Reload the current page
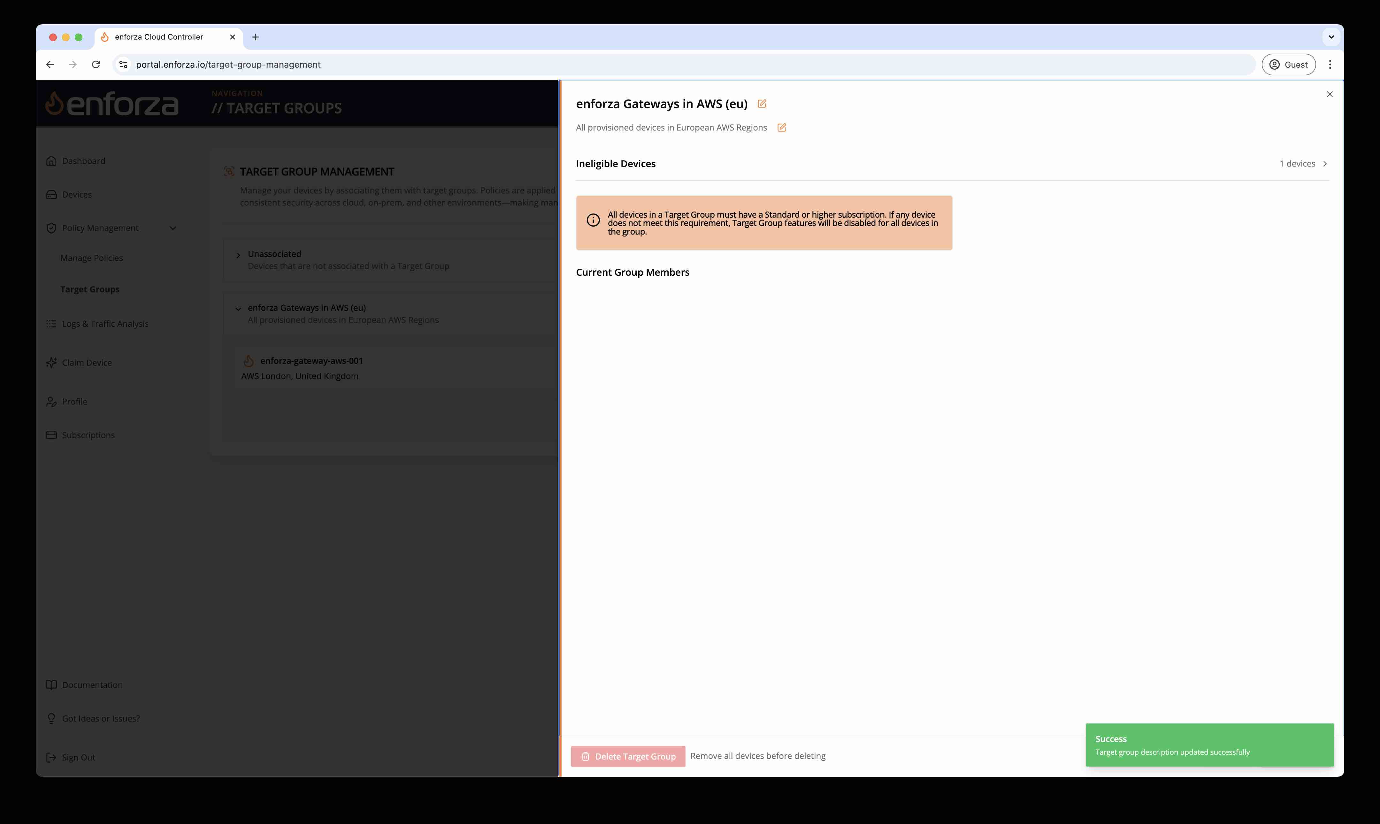 coord(96,64)
